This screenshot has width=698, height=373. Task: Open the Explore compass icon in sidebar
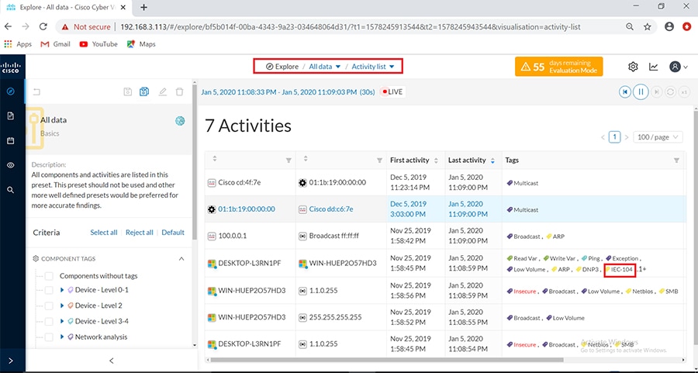pyautogui.click(x=11, y=92)
